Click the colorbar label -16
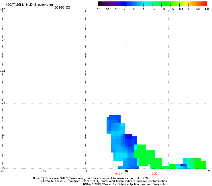Screen dimensions: 212x186 [97, 9]
